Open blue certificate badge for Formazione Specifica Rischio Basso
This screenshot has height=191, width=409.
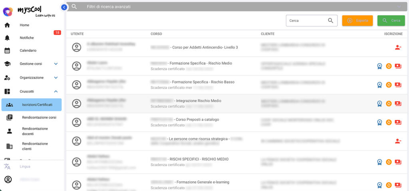379,85
